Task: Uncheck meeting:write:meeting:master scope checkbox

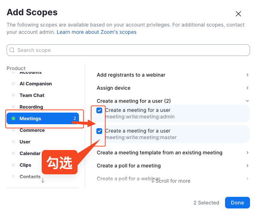Action: click(99, 131)
